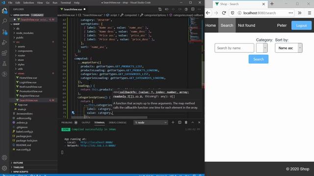Click the tracking protection shield icon

click(232, 13)
